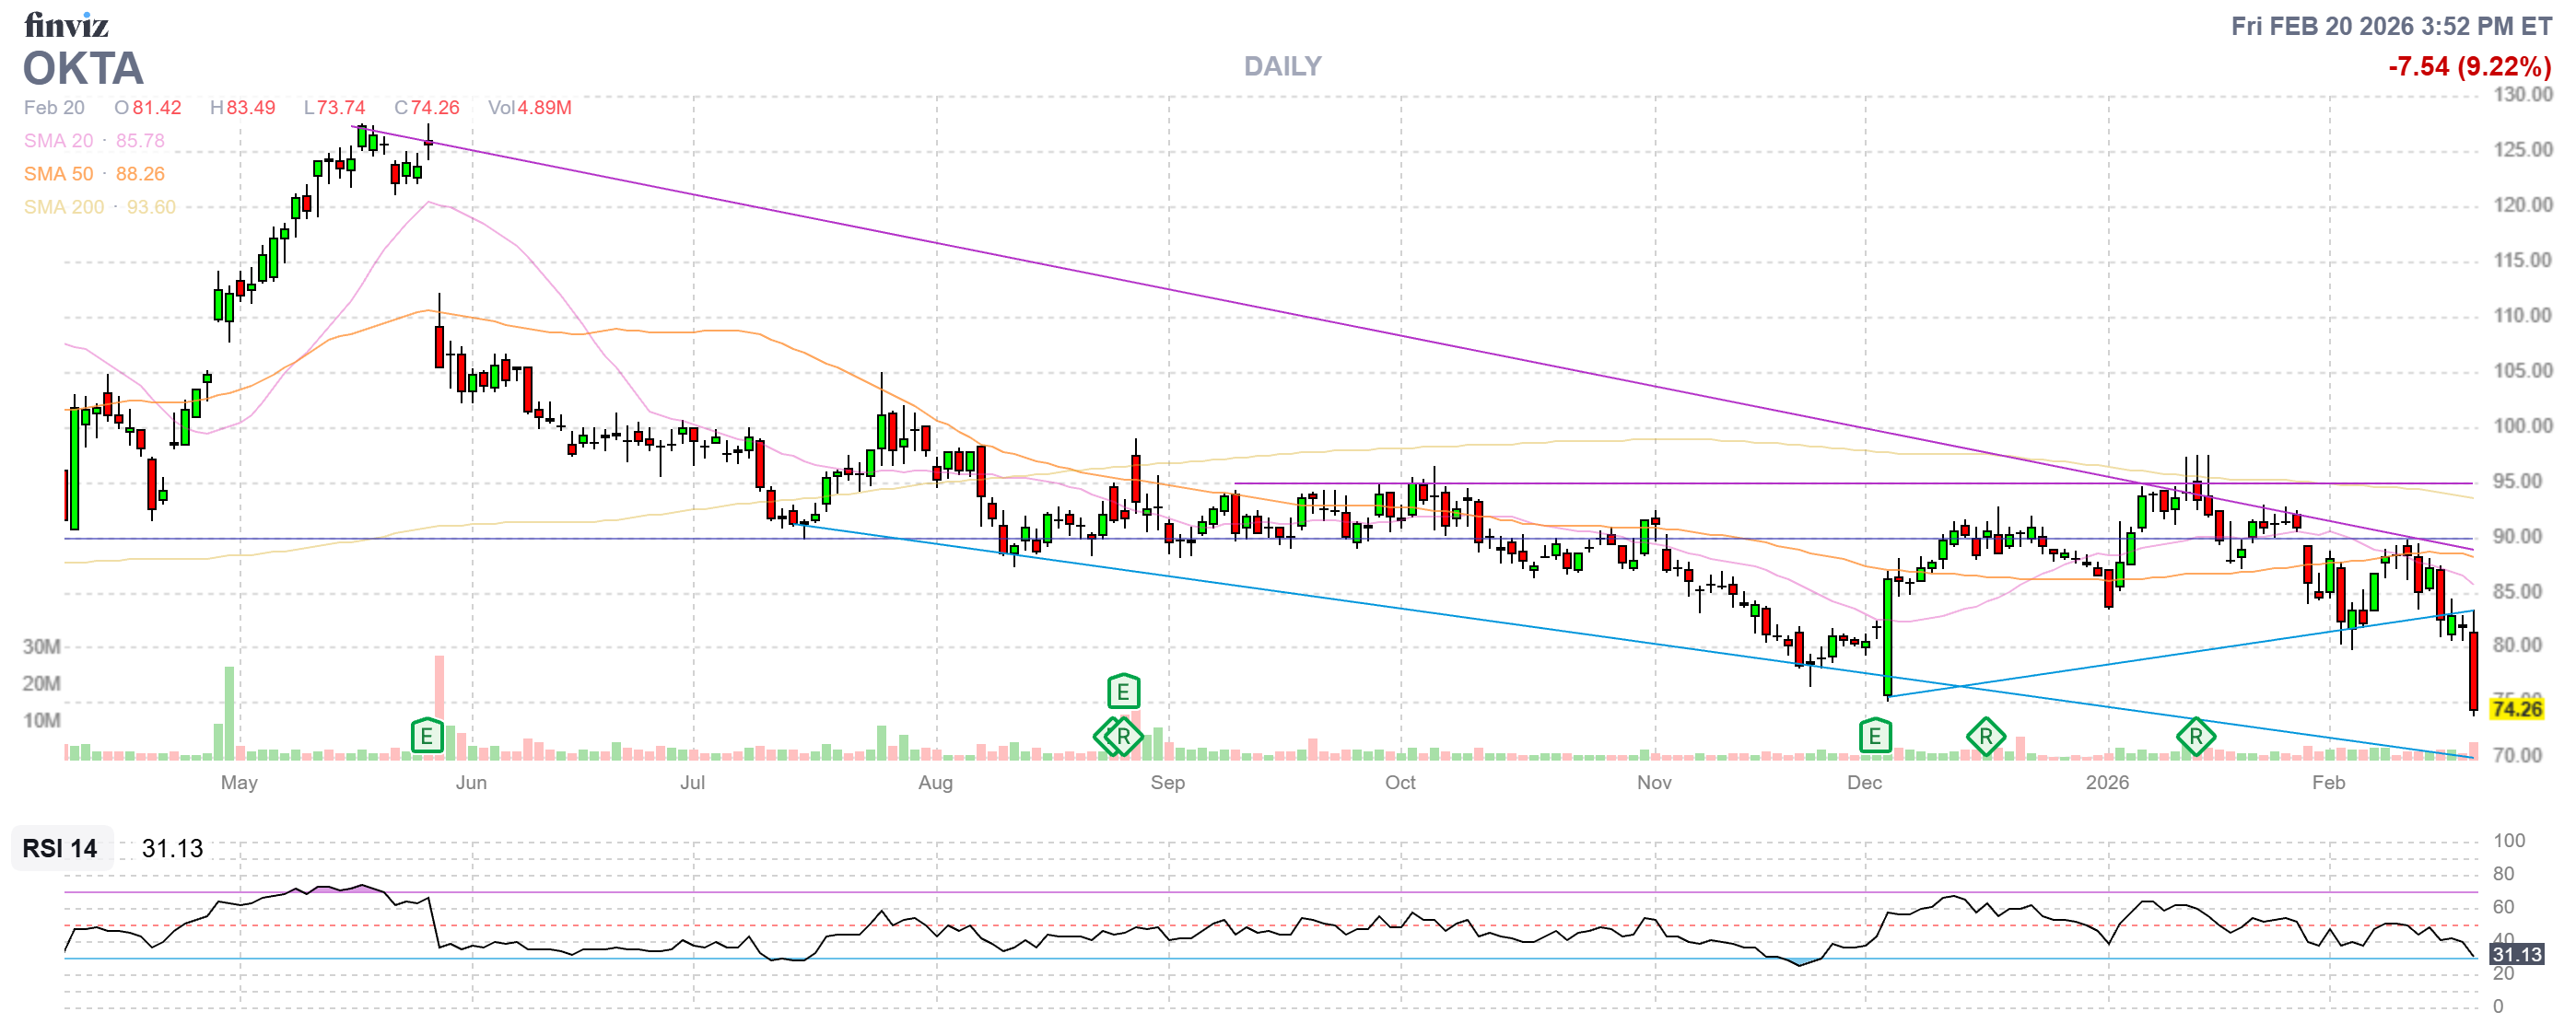Screen dimensions: 2576x1035
Task: Click the SMA 200 indicator label
Action: (63, 207)
